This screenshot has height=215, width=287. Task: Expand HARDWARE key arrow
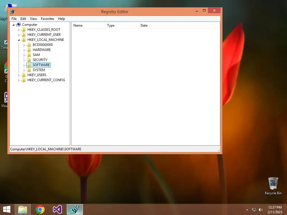coord(24,50)
